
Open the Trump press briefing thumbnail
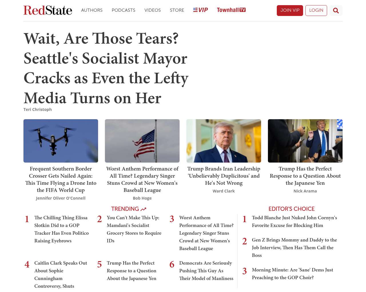pos(305,141)
